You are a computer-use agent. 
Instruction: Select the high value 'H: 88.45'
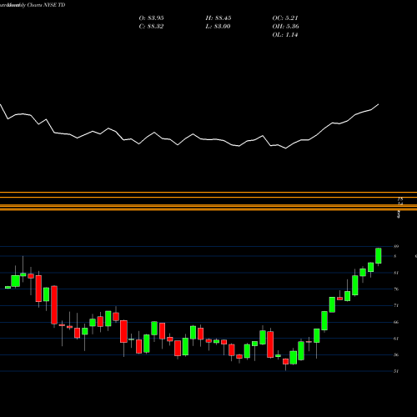(x=219, y=18)
